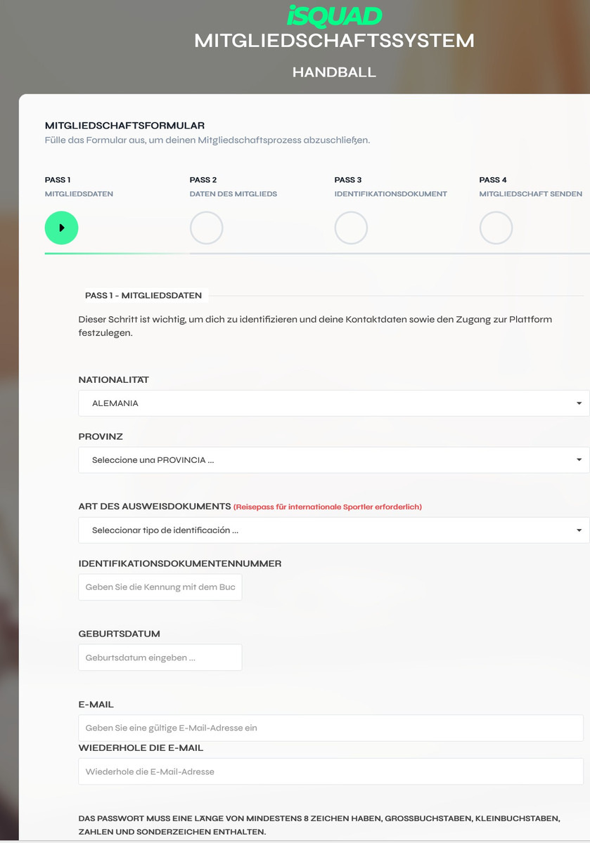Viewport: 590px width, 843px height.
Task: Click the iSQUAD logo at top
Action: (x=334, y=15)
